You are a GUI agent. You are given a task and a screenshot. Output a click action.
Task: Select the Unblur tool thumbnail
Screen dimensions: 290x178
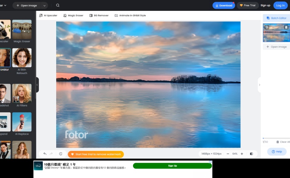[5, 58]
